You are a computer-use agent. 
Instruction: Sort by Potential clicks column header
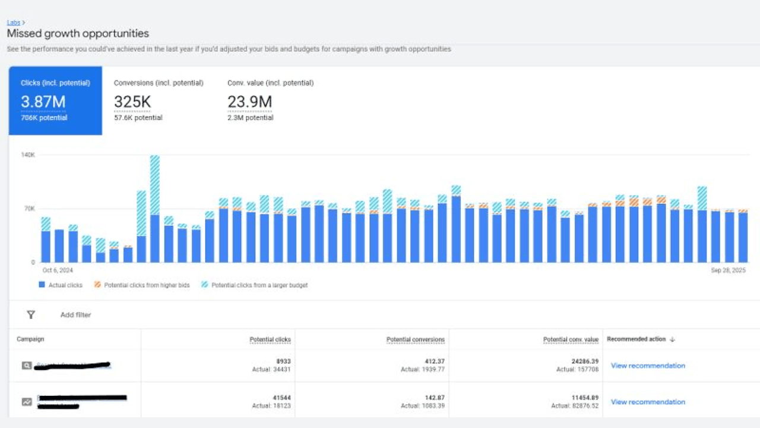[x=270, y=339]
